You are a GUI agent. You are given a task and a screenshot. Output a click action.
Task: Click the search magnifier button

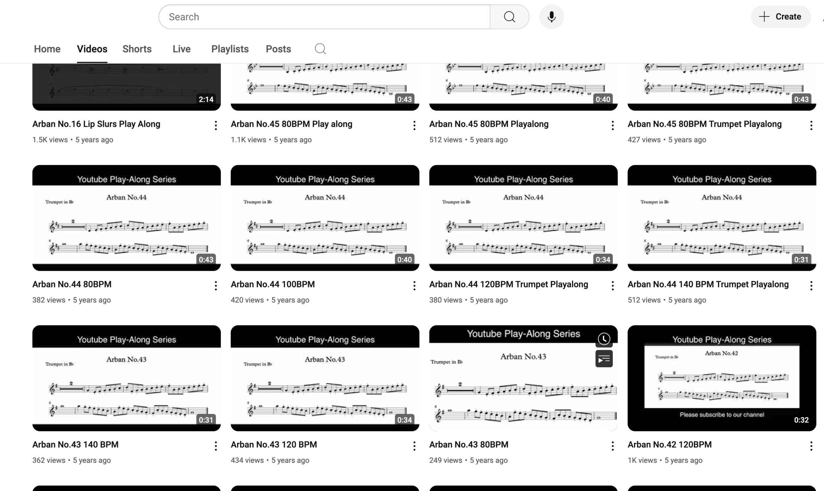[510, 17]
